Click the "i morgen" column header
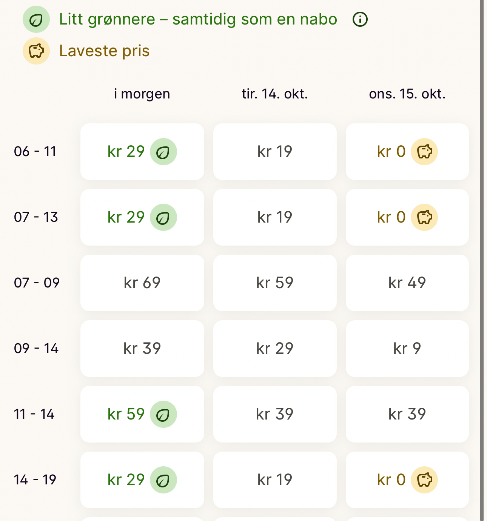 click(x=142, y=94)
